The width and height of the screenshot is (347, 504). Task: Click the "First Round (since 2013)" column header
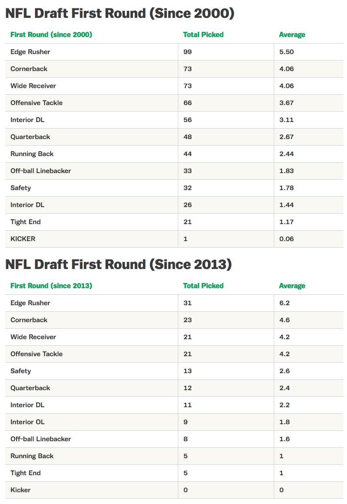(51, 286)
